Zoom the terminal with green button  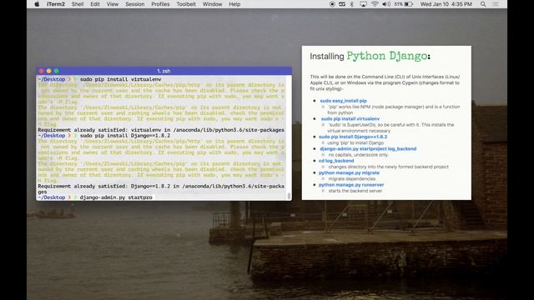(x=57, y=71)
